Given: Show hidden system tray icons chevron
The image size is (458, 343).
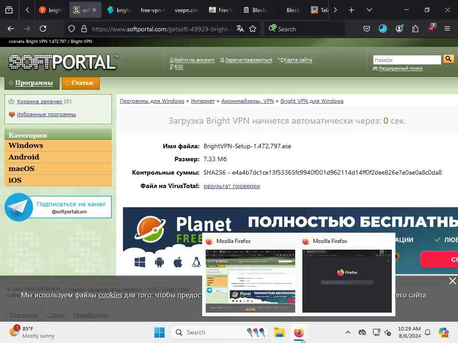Looking at the screenshot, I should [x=348, y=332].
